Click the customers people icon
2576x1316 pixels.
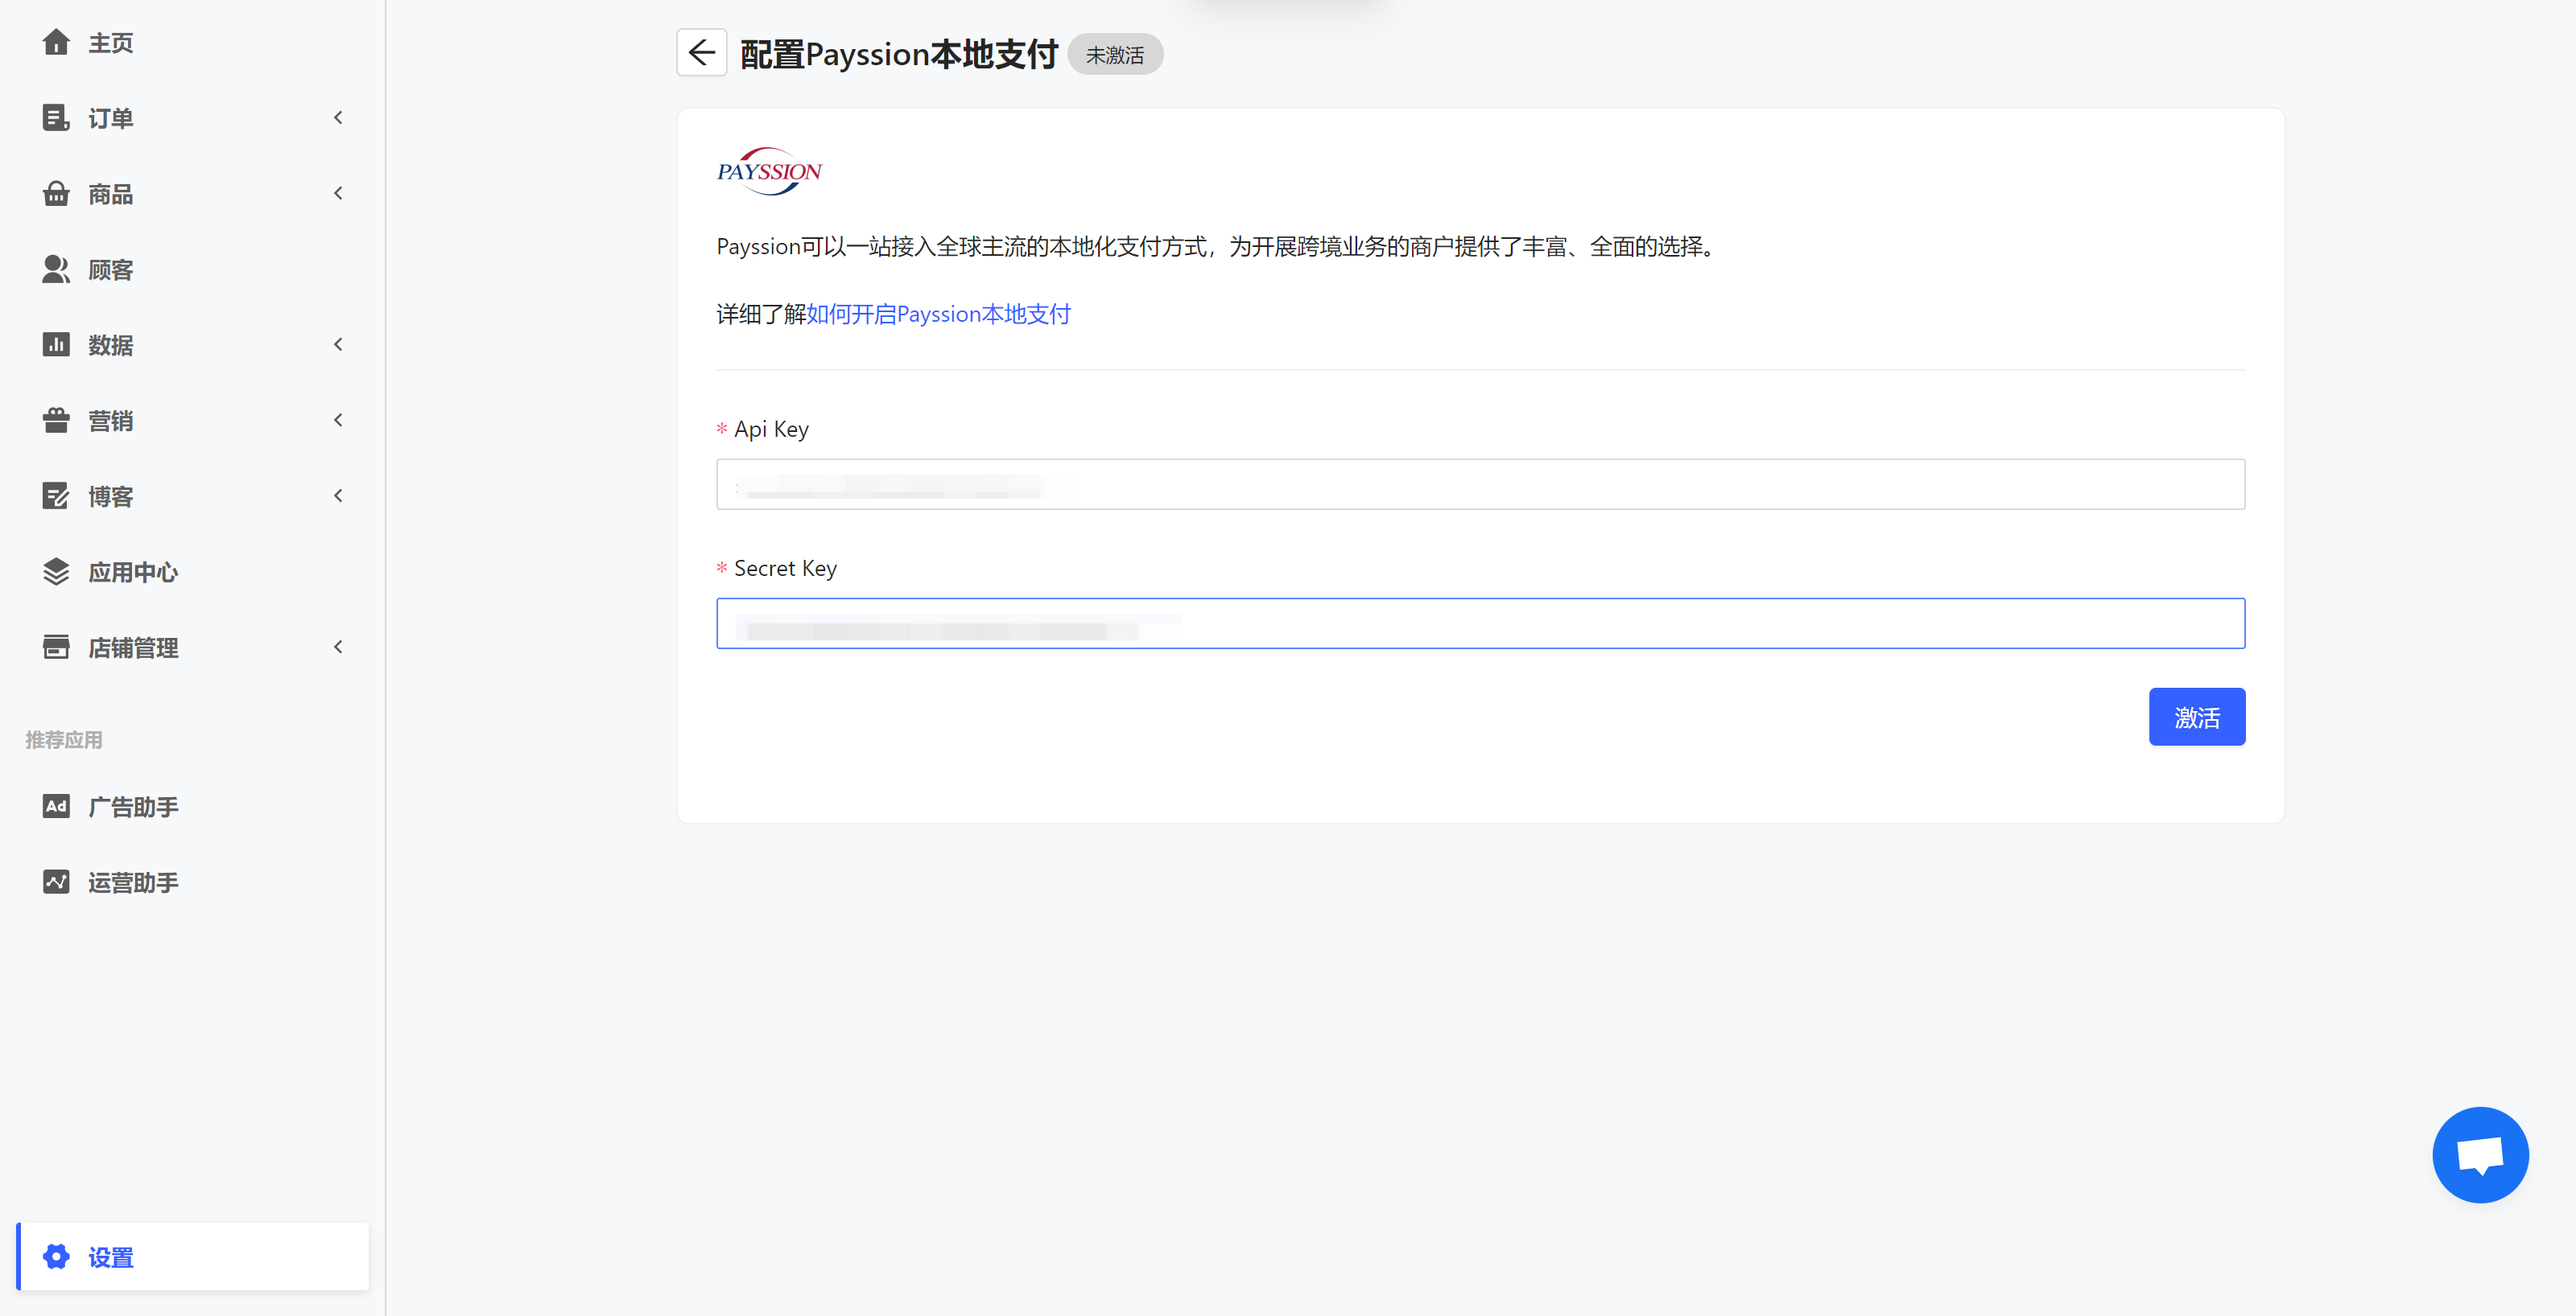56,269
